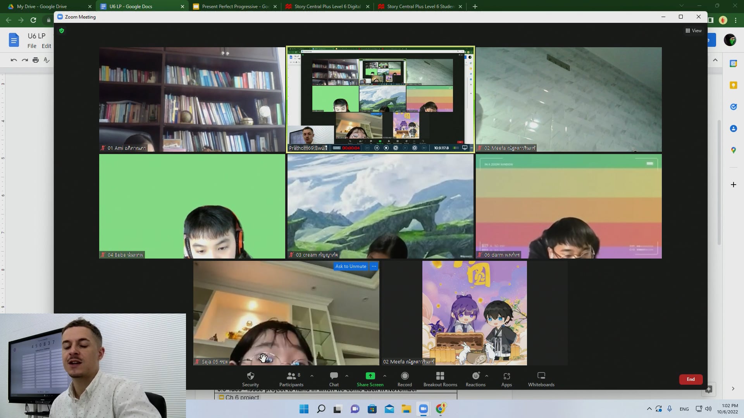744x418 pixels.
Task: Click the green encryption shield icon
Action: (x=62, y=31)
